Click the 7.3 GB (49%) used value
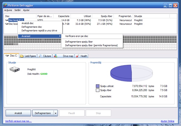The height and width of the screenshot is (126, 181). pos(84,20)
